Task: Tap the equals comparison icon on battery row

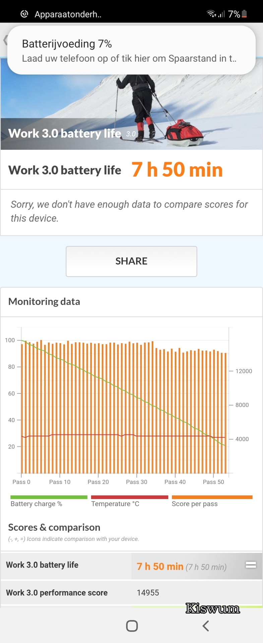Action: coord(251,565)
